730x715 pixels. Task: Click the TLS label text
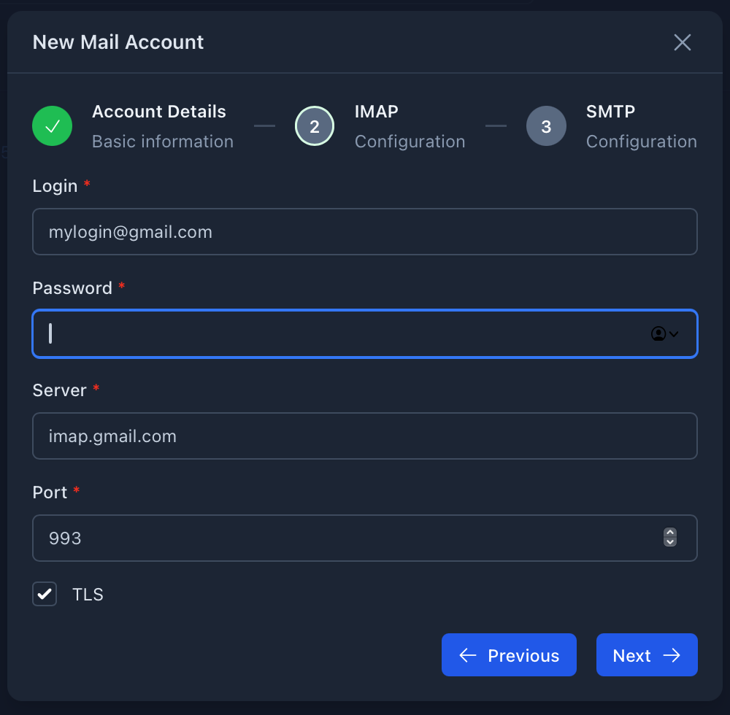pos(88,595)
